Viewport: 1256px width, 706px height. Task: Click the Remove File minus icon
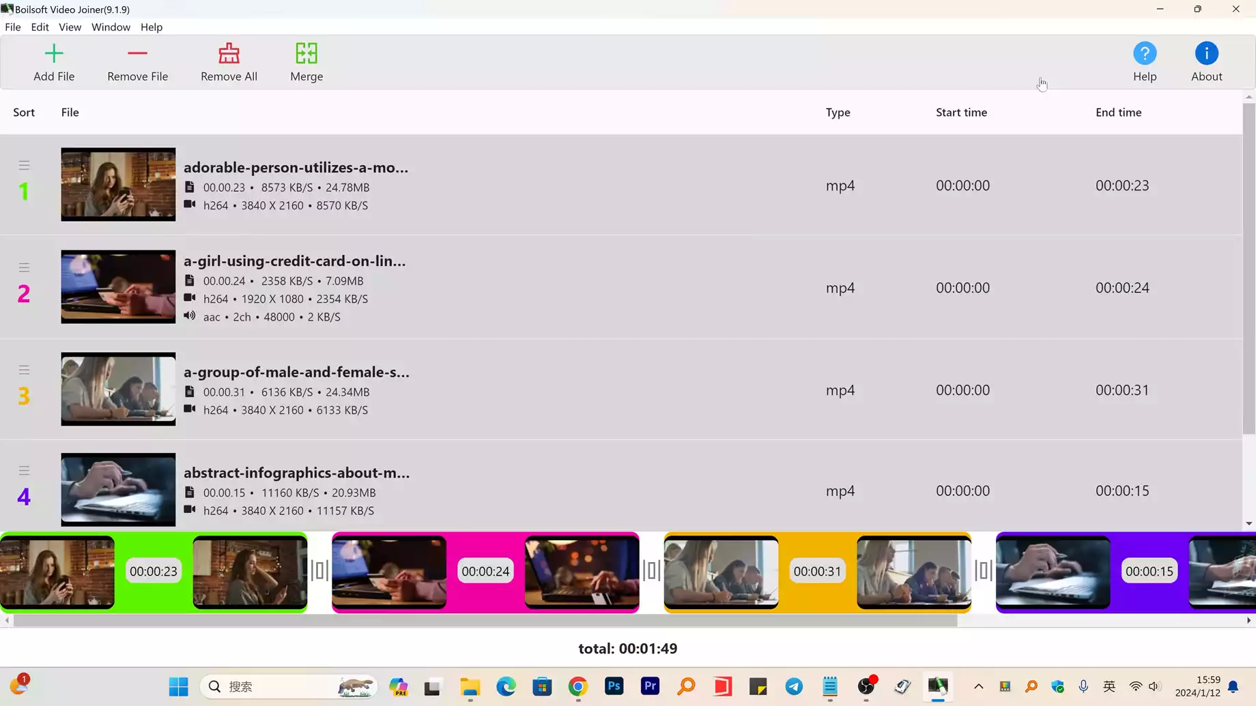point(137,53)
